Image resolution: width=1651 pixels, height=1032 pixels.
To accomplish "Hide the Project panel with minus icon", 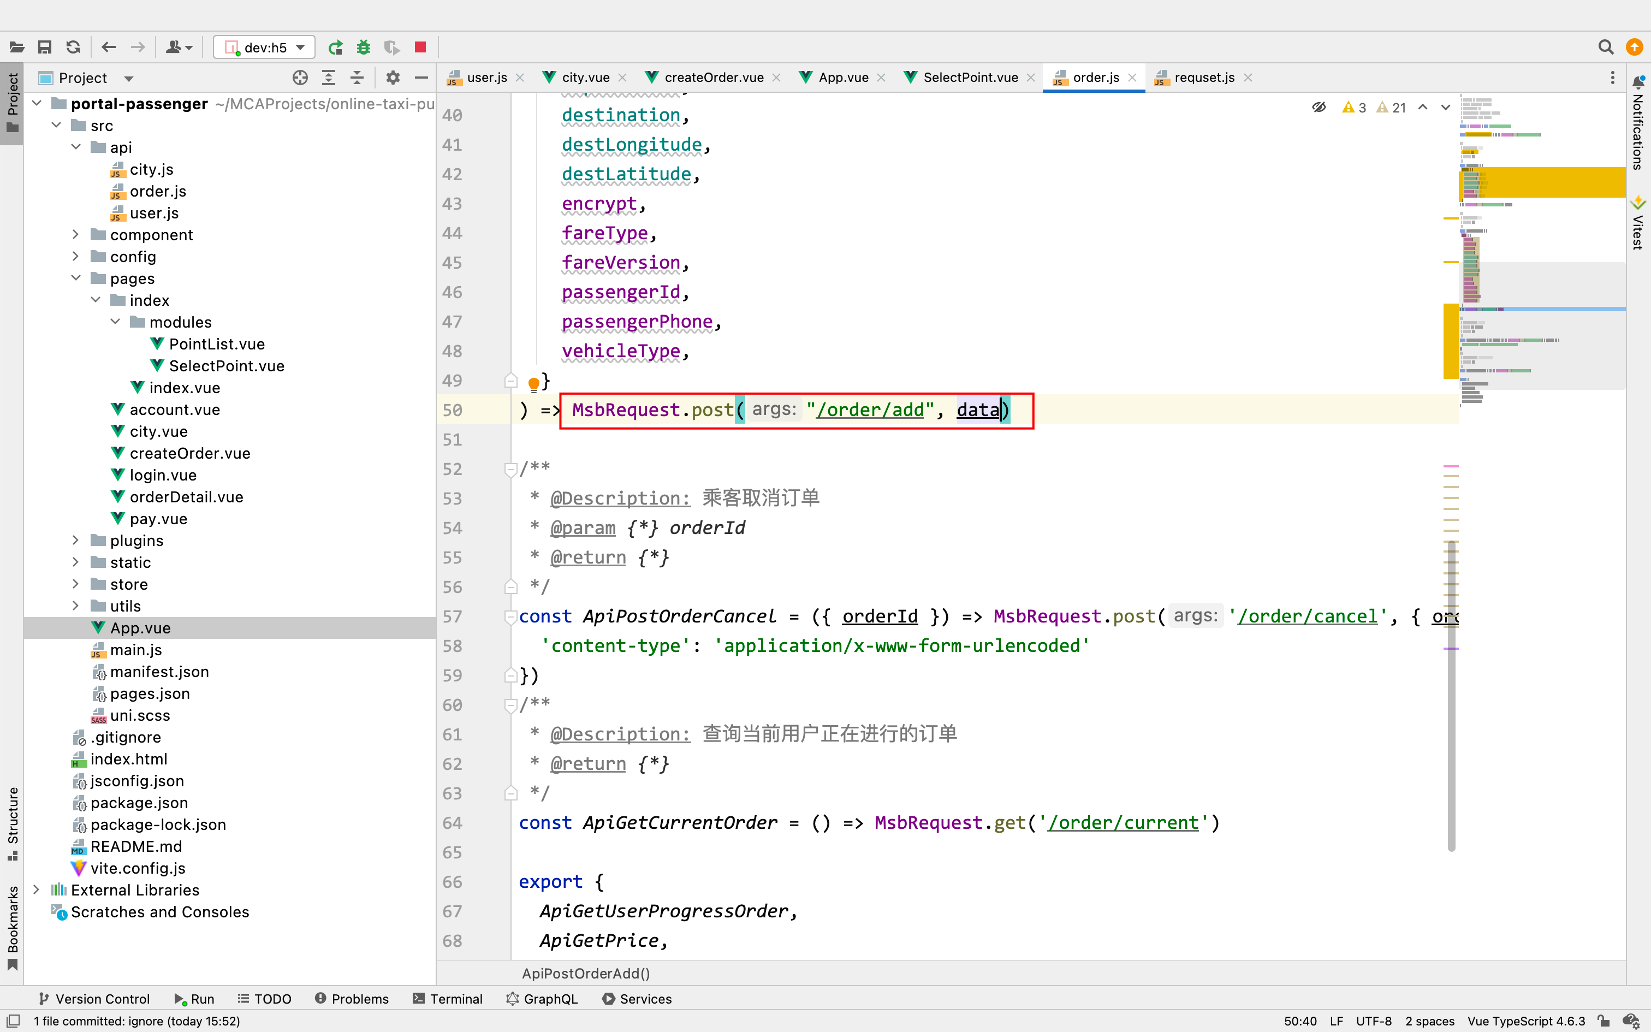I will 421,78.
